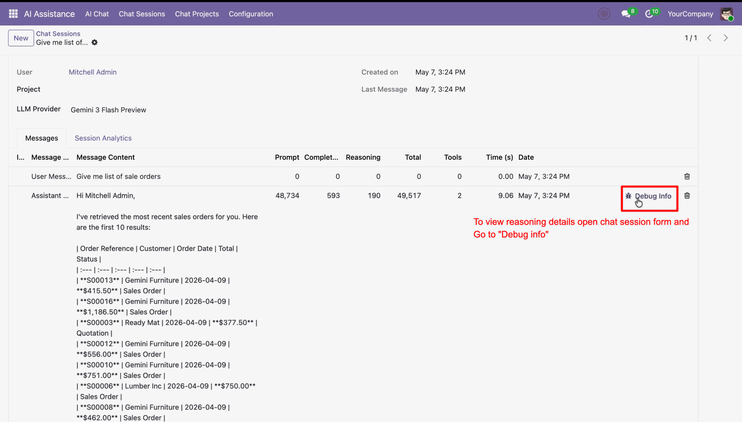Viewport: 742px width, 422px height.
Task: Click the 'User Mess...' message type cell
Action: tap(51, 176)
